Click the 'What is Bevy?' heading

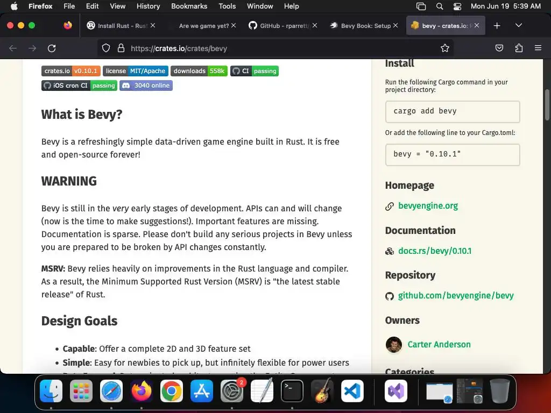tap(82, 115)
